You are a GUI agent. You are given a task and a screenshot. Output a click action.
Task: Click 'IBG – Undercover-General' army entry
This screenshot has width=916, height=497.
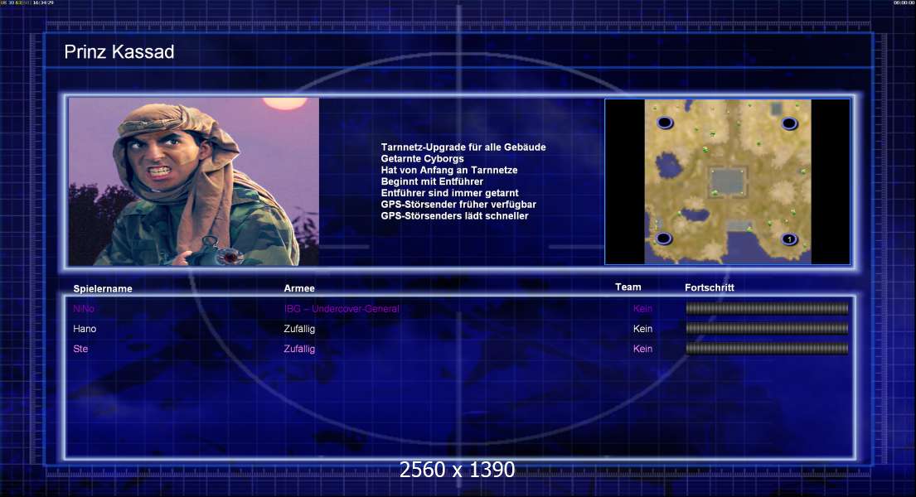pyautogui.click(x=342, y=308)
